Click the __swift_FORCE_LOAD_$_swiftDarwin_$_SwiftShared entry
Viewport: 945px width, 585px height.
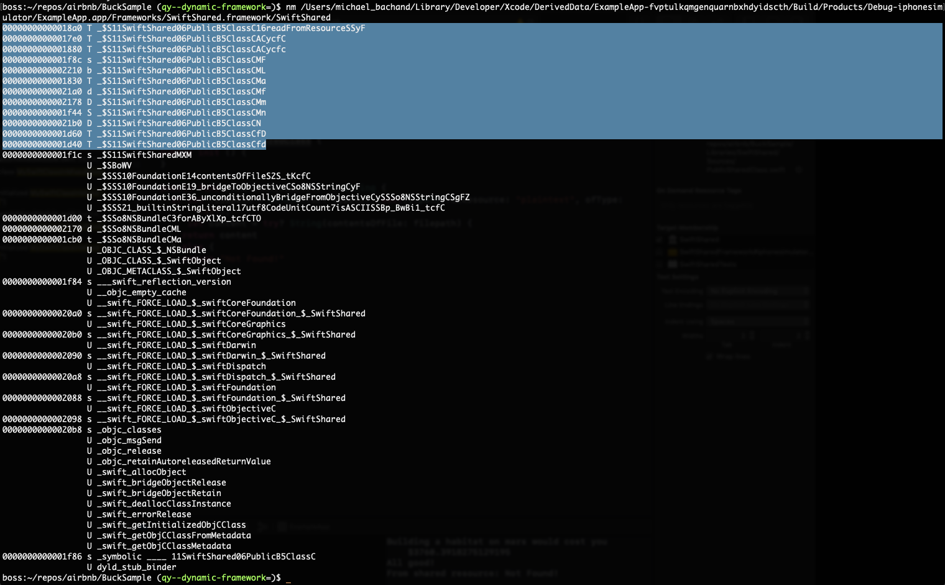pyautogui.click(x=211, y=356)
